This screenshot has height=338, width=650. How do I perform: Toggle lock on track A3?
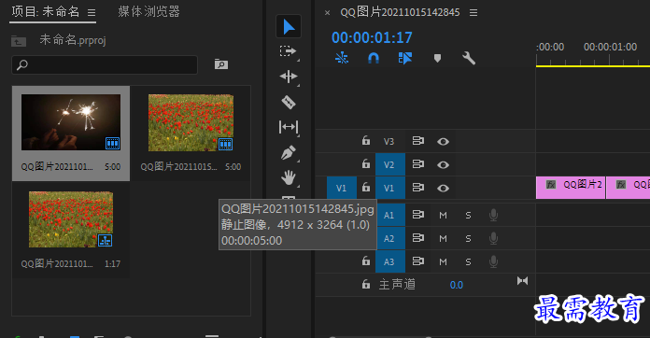pyautogui.click(x=366, y=261)
